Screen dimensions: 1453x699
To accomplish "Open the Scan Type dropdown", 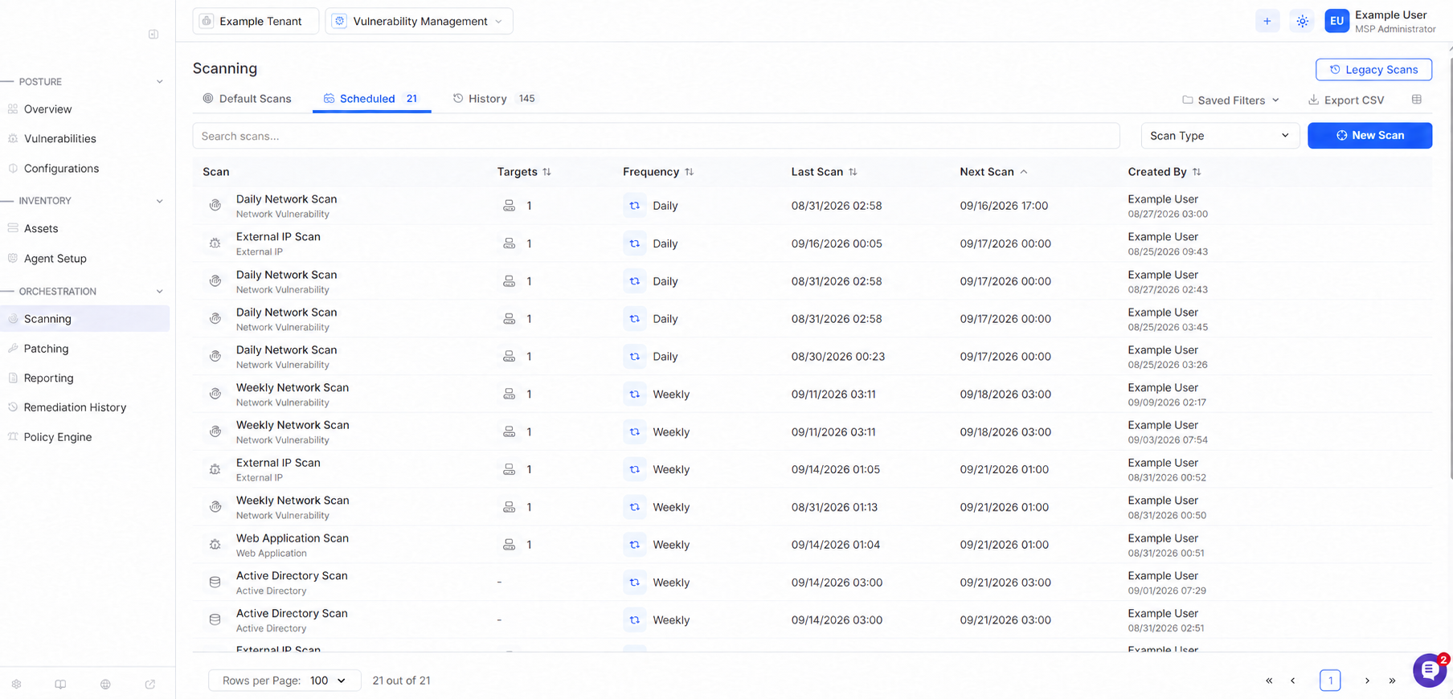I will pyautogui.click(x=1220, y=136).
